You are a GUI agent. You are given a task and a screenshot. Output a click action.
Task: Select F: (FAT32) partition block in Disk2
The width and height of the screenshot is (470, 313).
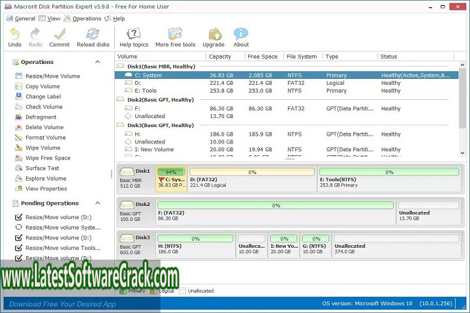tap(275, 212)
